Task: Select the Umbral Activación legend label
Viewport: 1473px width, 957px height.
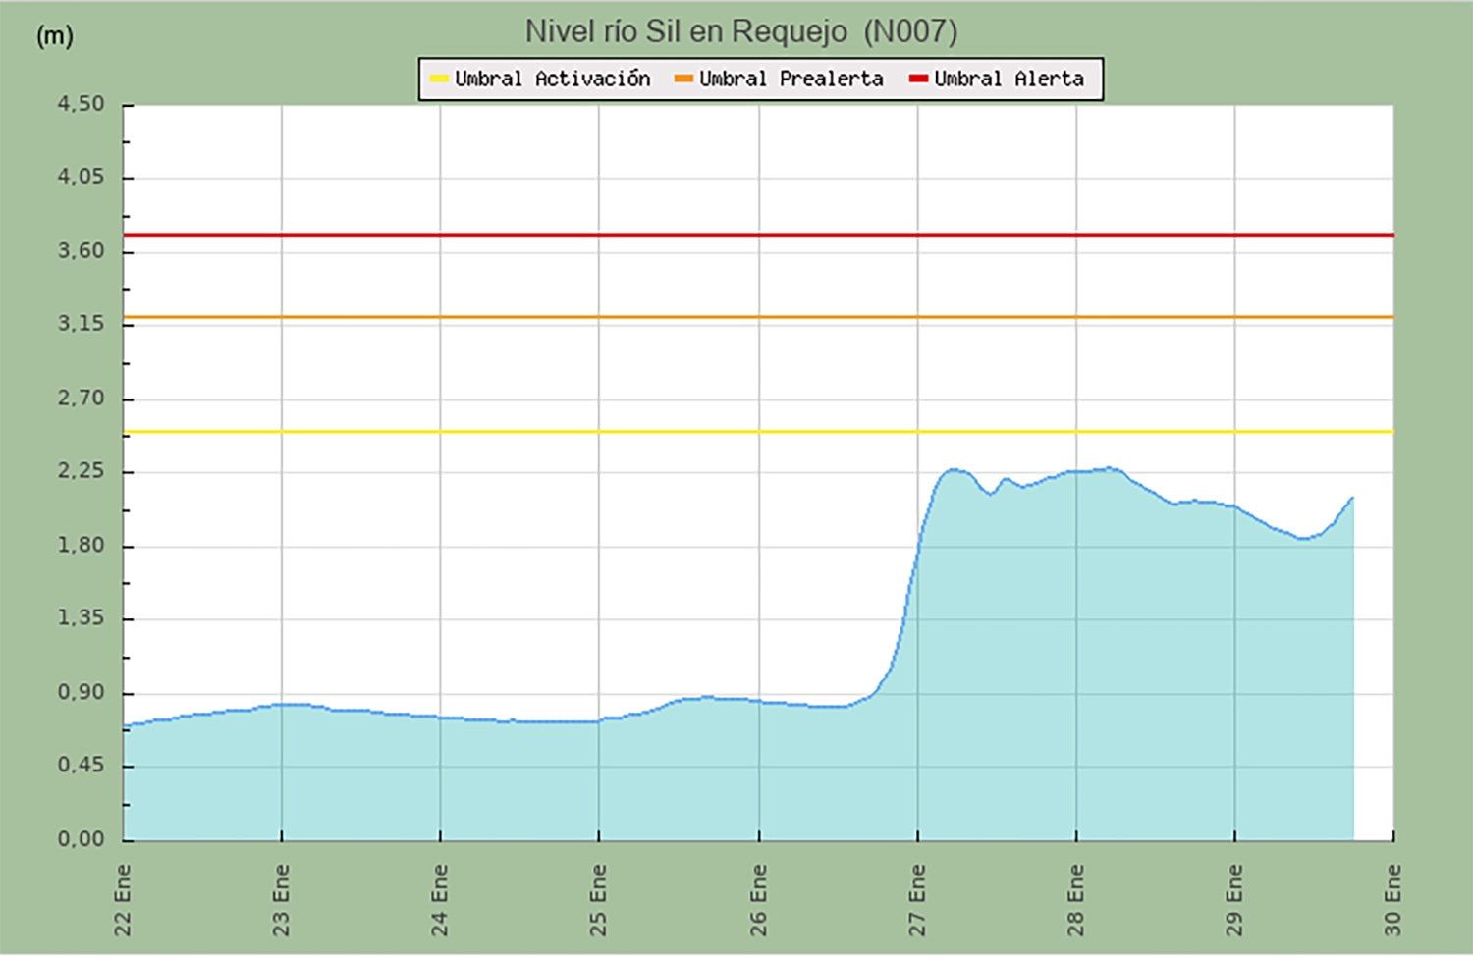Action: pyautogui.click(x=552, y=79)
